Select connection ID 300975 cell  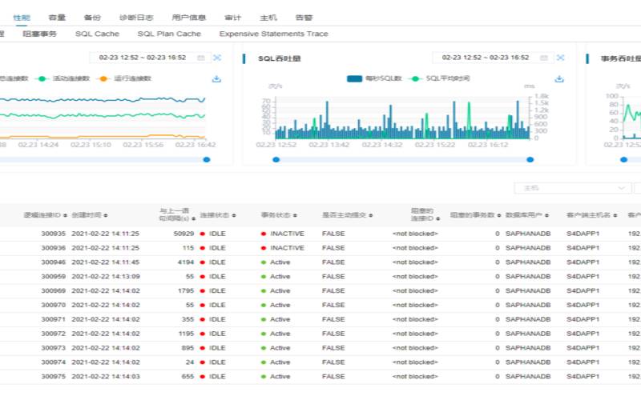[53, 376]
